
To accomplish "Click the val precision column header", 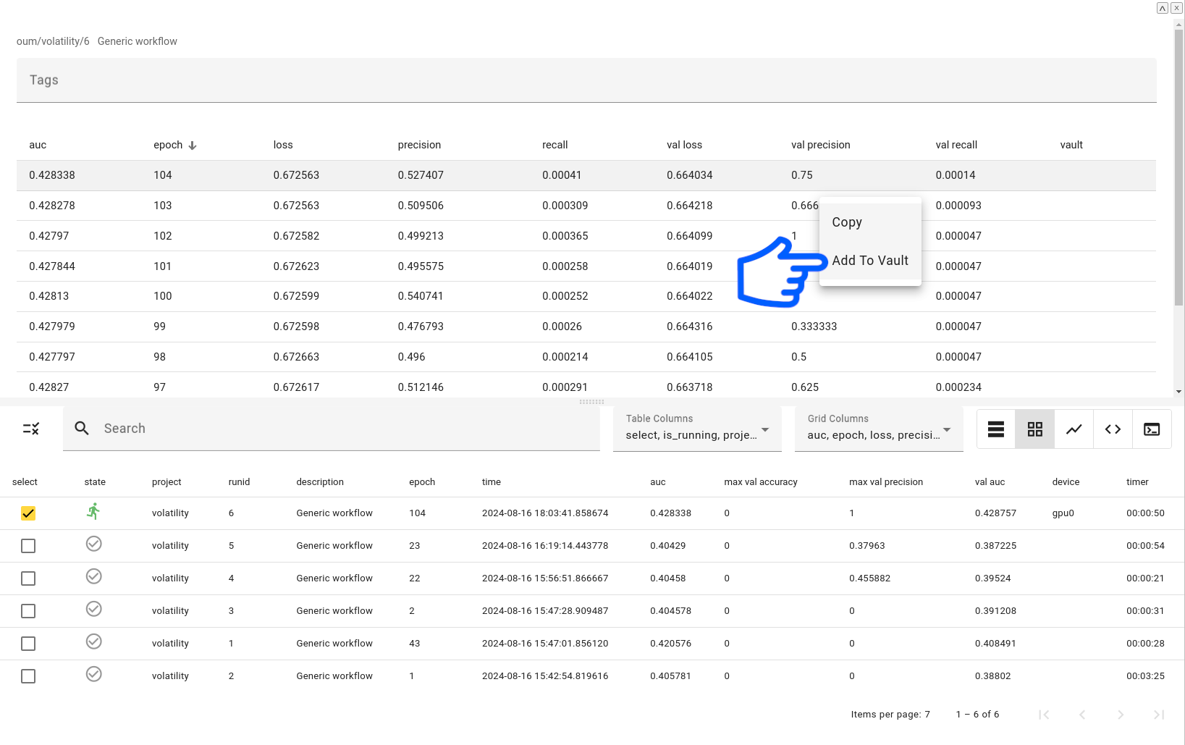I will click(x=820, y=145).
